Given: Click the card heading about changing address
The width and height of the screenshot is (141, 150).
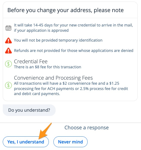Looking at the screenshot, I should (65, 10).
